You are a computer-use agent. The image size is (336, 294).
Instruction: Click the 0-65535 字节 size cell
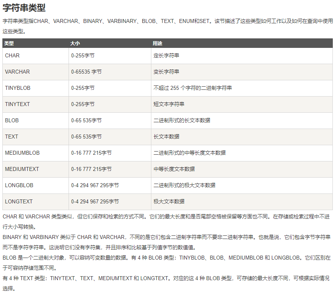86,72
